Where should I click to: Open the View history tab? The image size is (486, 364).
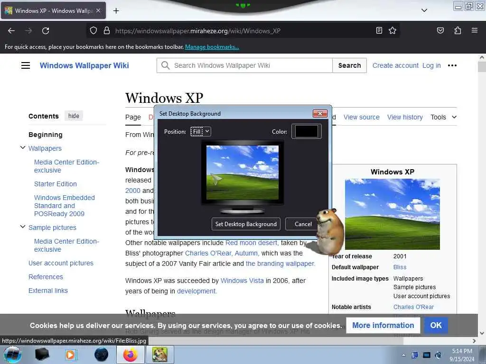pyautogui.click(x=405, y=118)
